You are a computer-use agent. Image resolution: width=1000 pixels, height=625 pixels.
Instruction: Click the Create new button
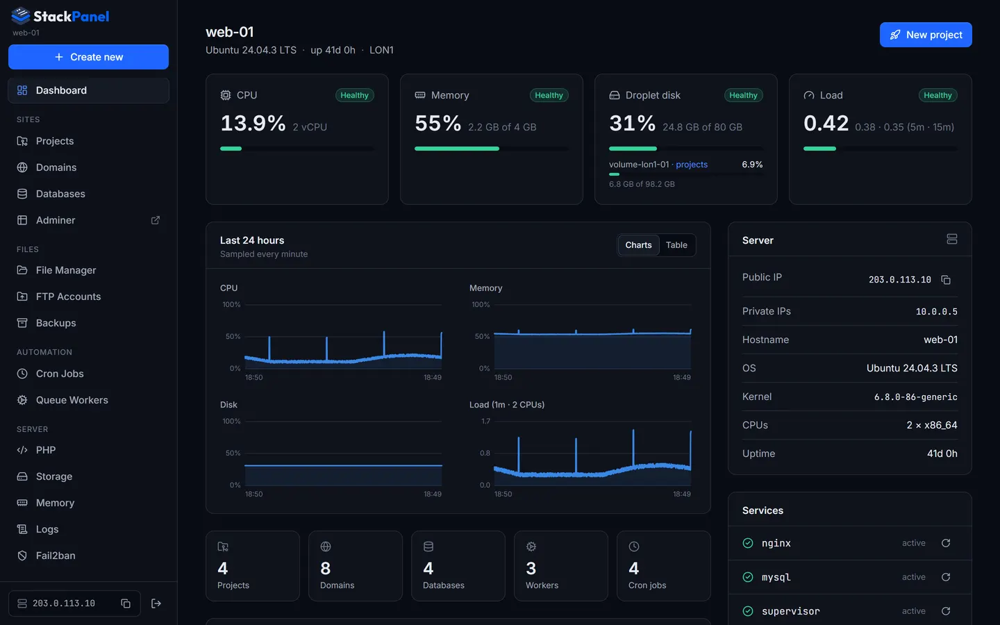88,57
